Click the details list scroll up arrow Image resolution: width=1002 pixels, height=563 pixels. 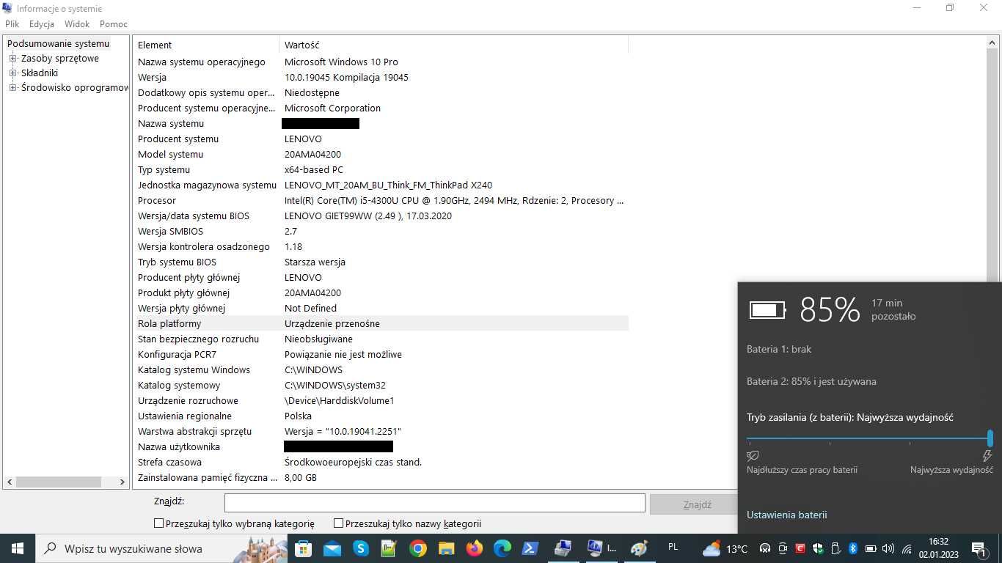click(x=992, y=43)
